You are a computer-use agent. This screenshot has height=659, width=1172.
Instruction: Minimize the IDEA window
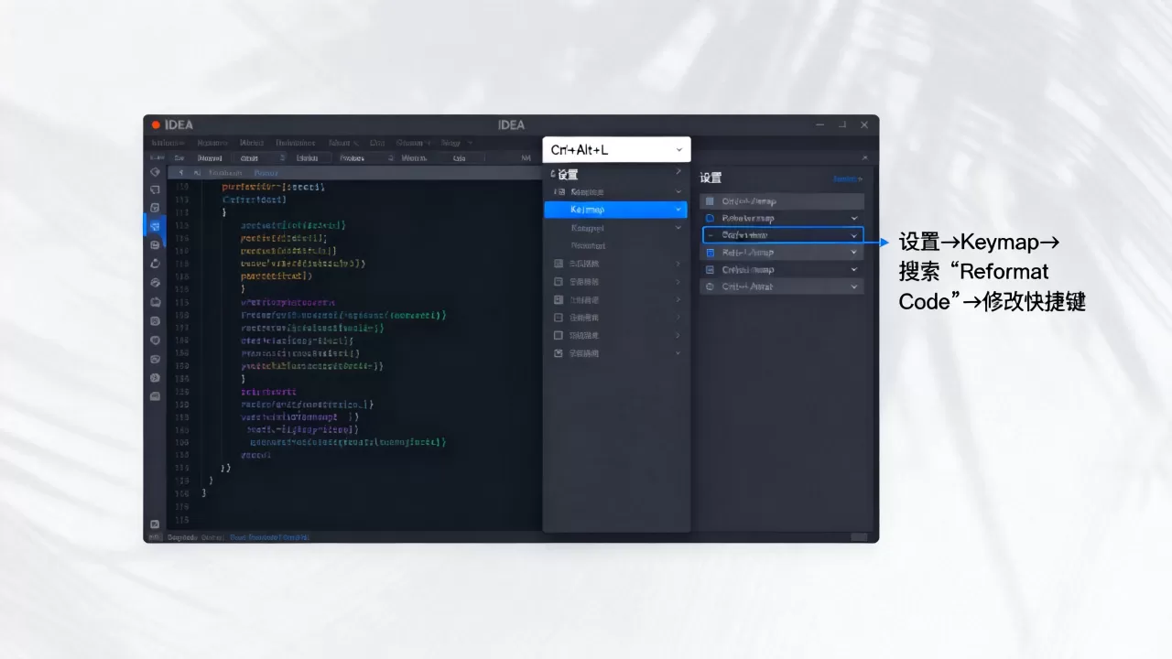(819, 124)
